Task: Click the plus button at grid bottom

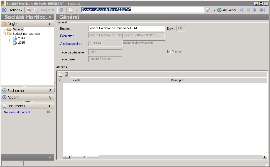Action: pos(65,157)
